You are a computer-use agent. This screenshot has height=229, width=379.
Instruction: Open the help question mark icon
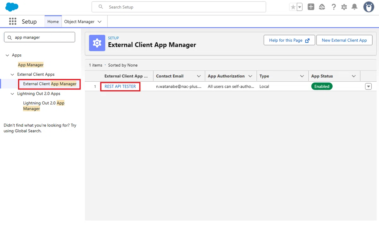click(x=334, y=7)
